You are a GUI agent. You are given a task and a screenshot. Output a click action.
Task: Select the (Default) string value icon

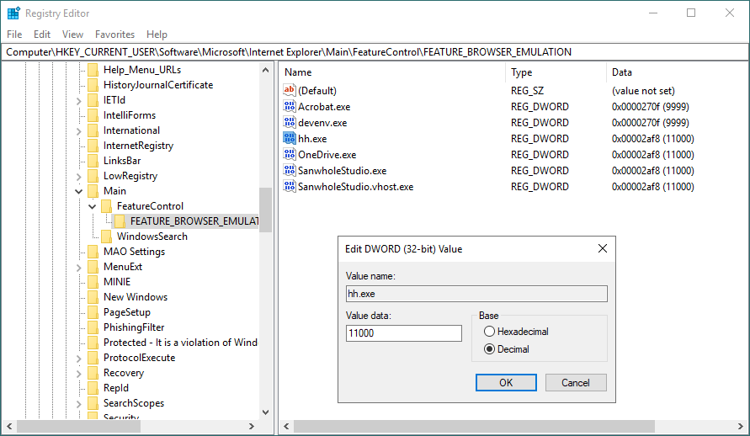pyautogui.click(x=290, y=91)
